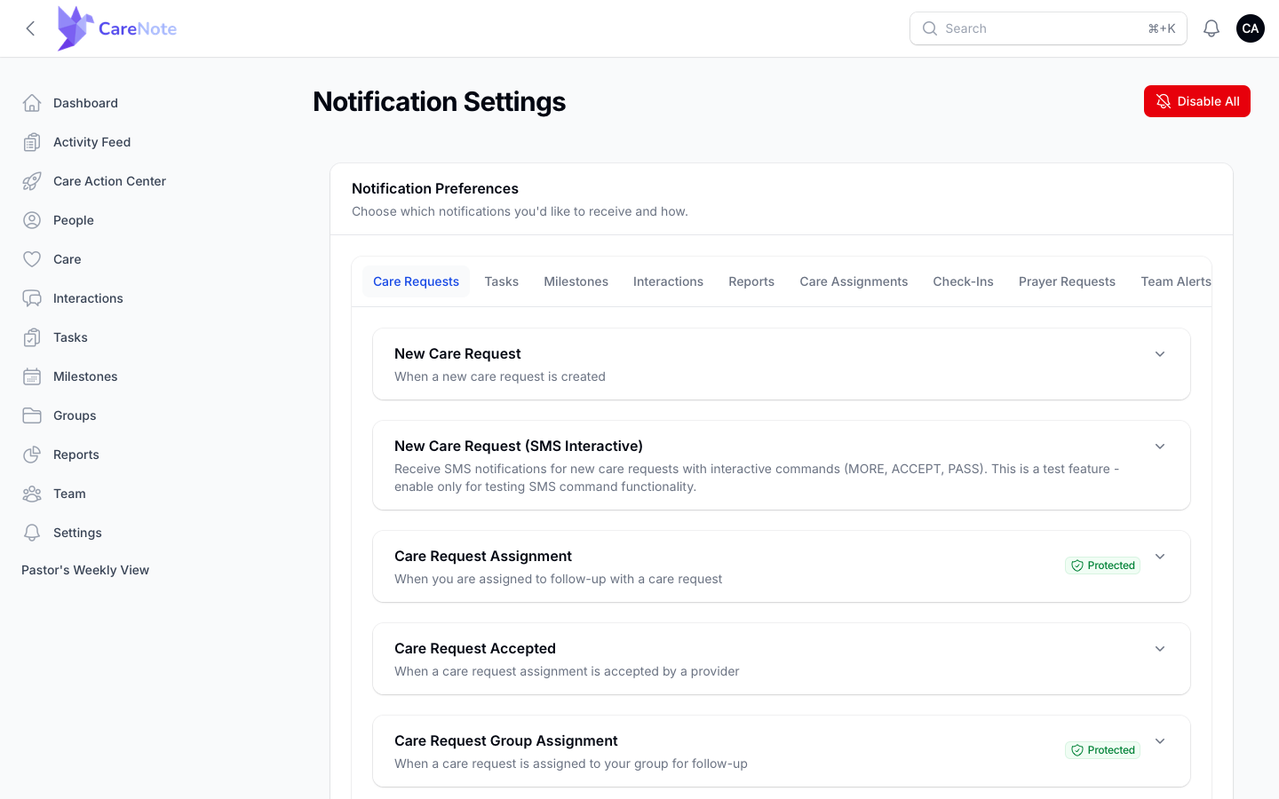This screenshot has height=799, width=1279.
Task: Expand the New Care Request card
Action: (1160, 354)
